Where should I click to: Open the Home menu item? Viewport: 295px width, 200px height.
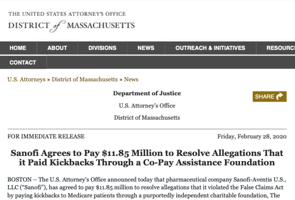[x=18, y=48]
